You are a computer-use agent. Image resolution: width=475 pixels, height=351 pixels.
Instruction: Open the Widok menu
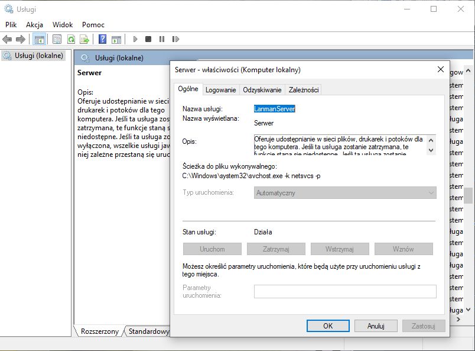(x=63, y=25)
